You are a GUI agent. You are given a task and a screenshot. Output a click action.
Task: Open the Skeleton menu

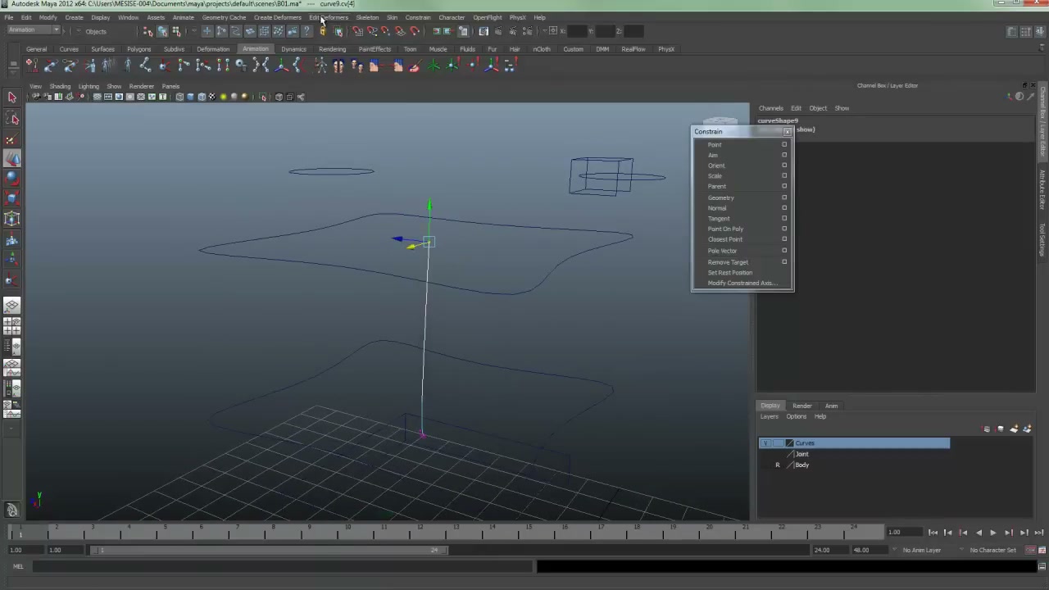pos(367,17)
